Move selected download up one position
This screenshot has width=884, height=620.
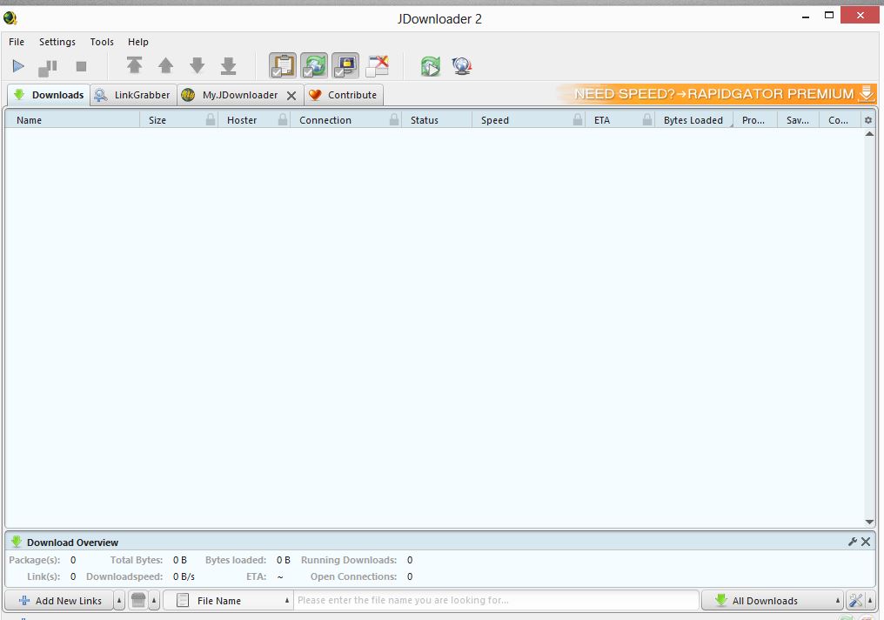165,65
